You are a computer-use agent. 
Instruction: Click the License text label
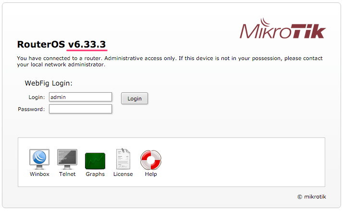click(x=123, y=174)
